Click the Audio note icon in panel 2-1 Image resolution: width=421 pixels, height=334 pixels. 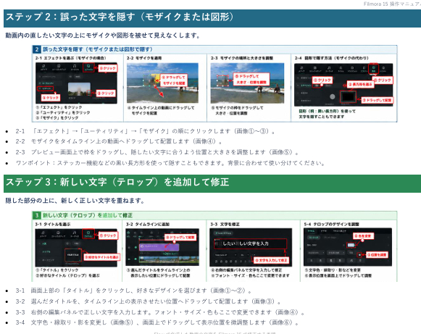75,66
